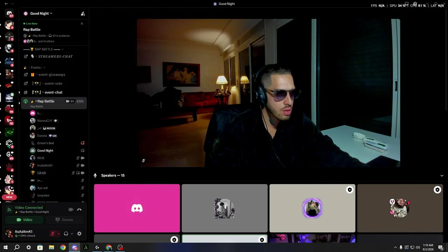Open Microsoft Store from taskbar
Screen dimensions: 448x252
click(40, 247)
